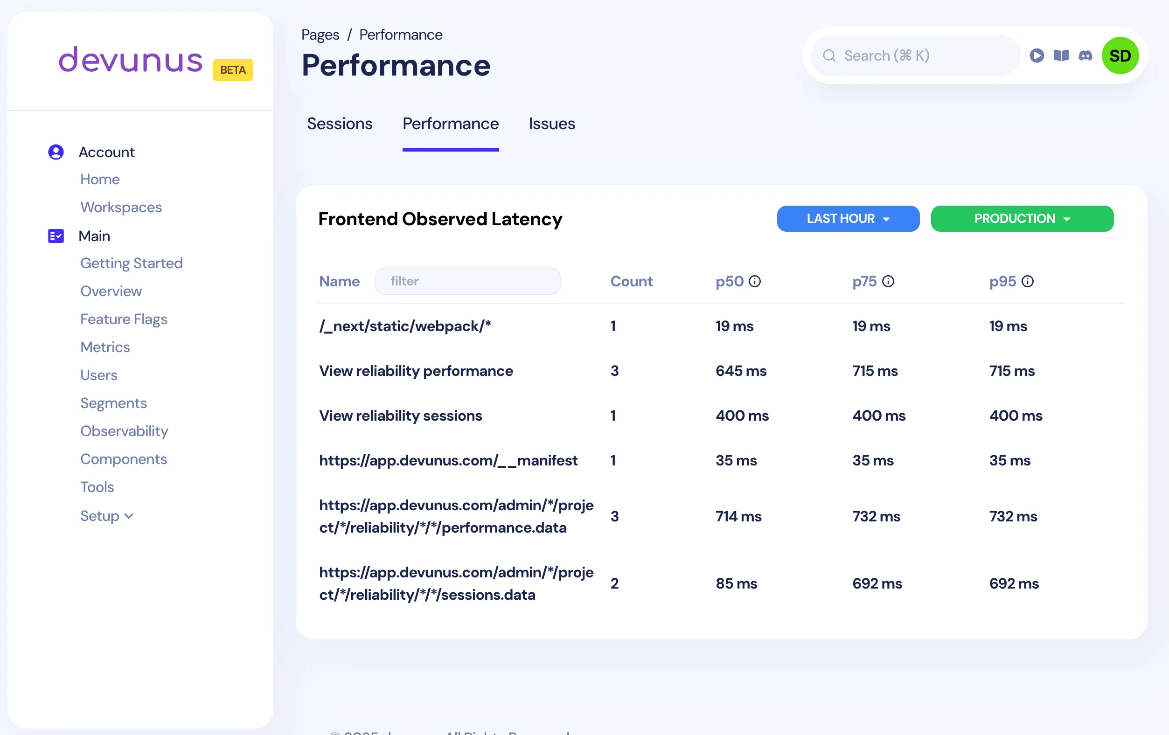Navigate to the Observability page

coord(124,430)
